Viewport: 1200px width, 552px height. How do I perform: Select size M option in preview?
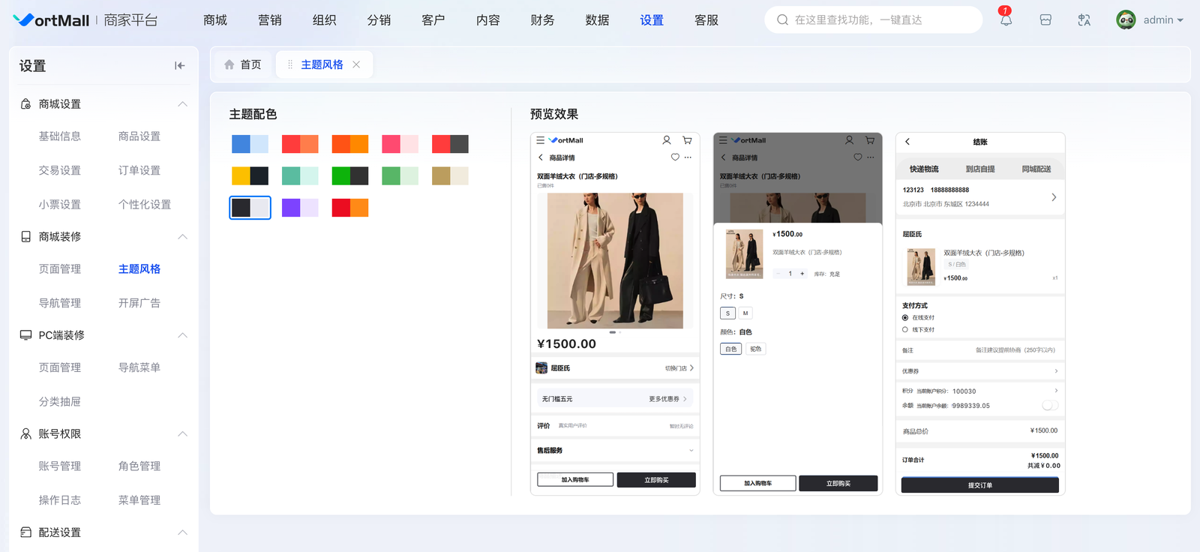coord(745,313)
